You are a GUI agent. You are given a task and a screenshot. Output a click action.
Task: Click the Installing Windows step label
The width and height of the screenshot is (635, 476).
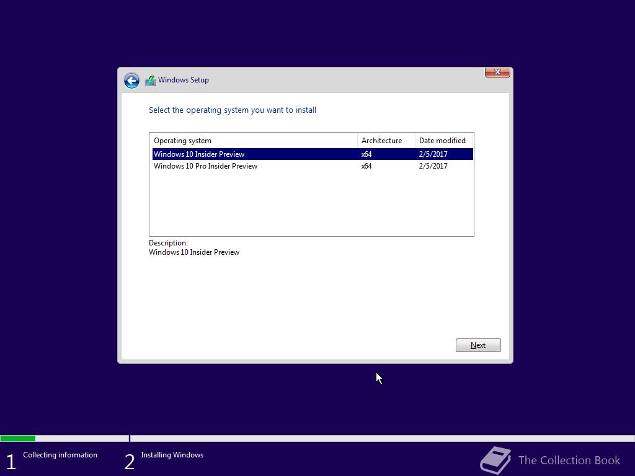click(172, 455)
